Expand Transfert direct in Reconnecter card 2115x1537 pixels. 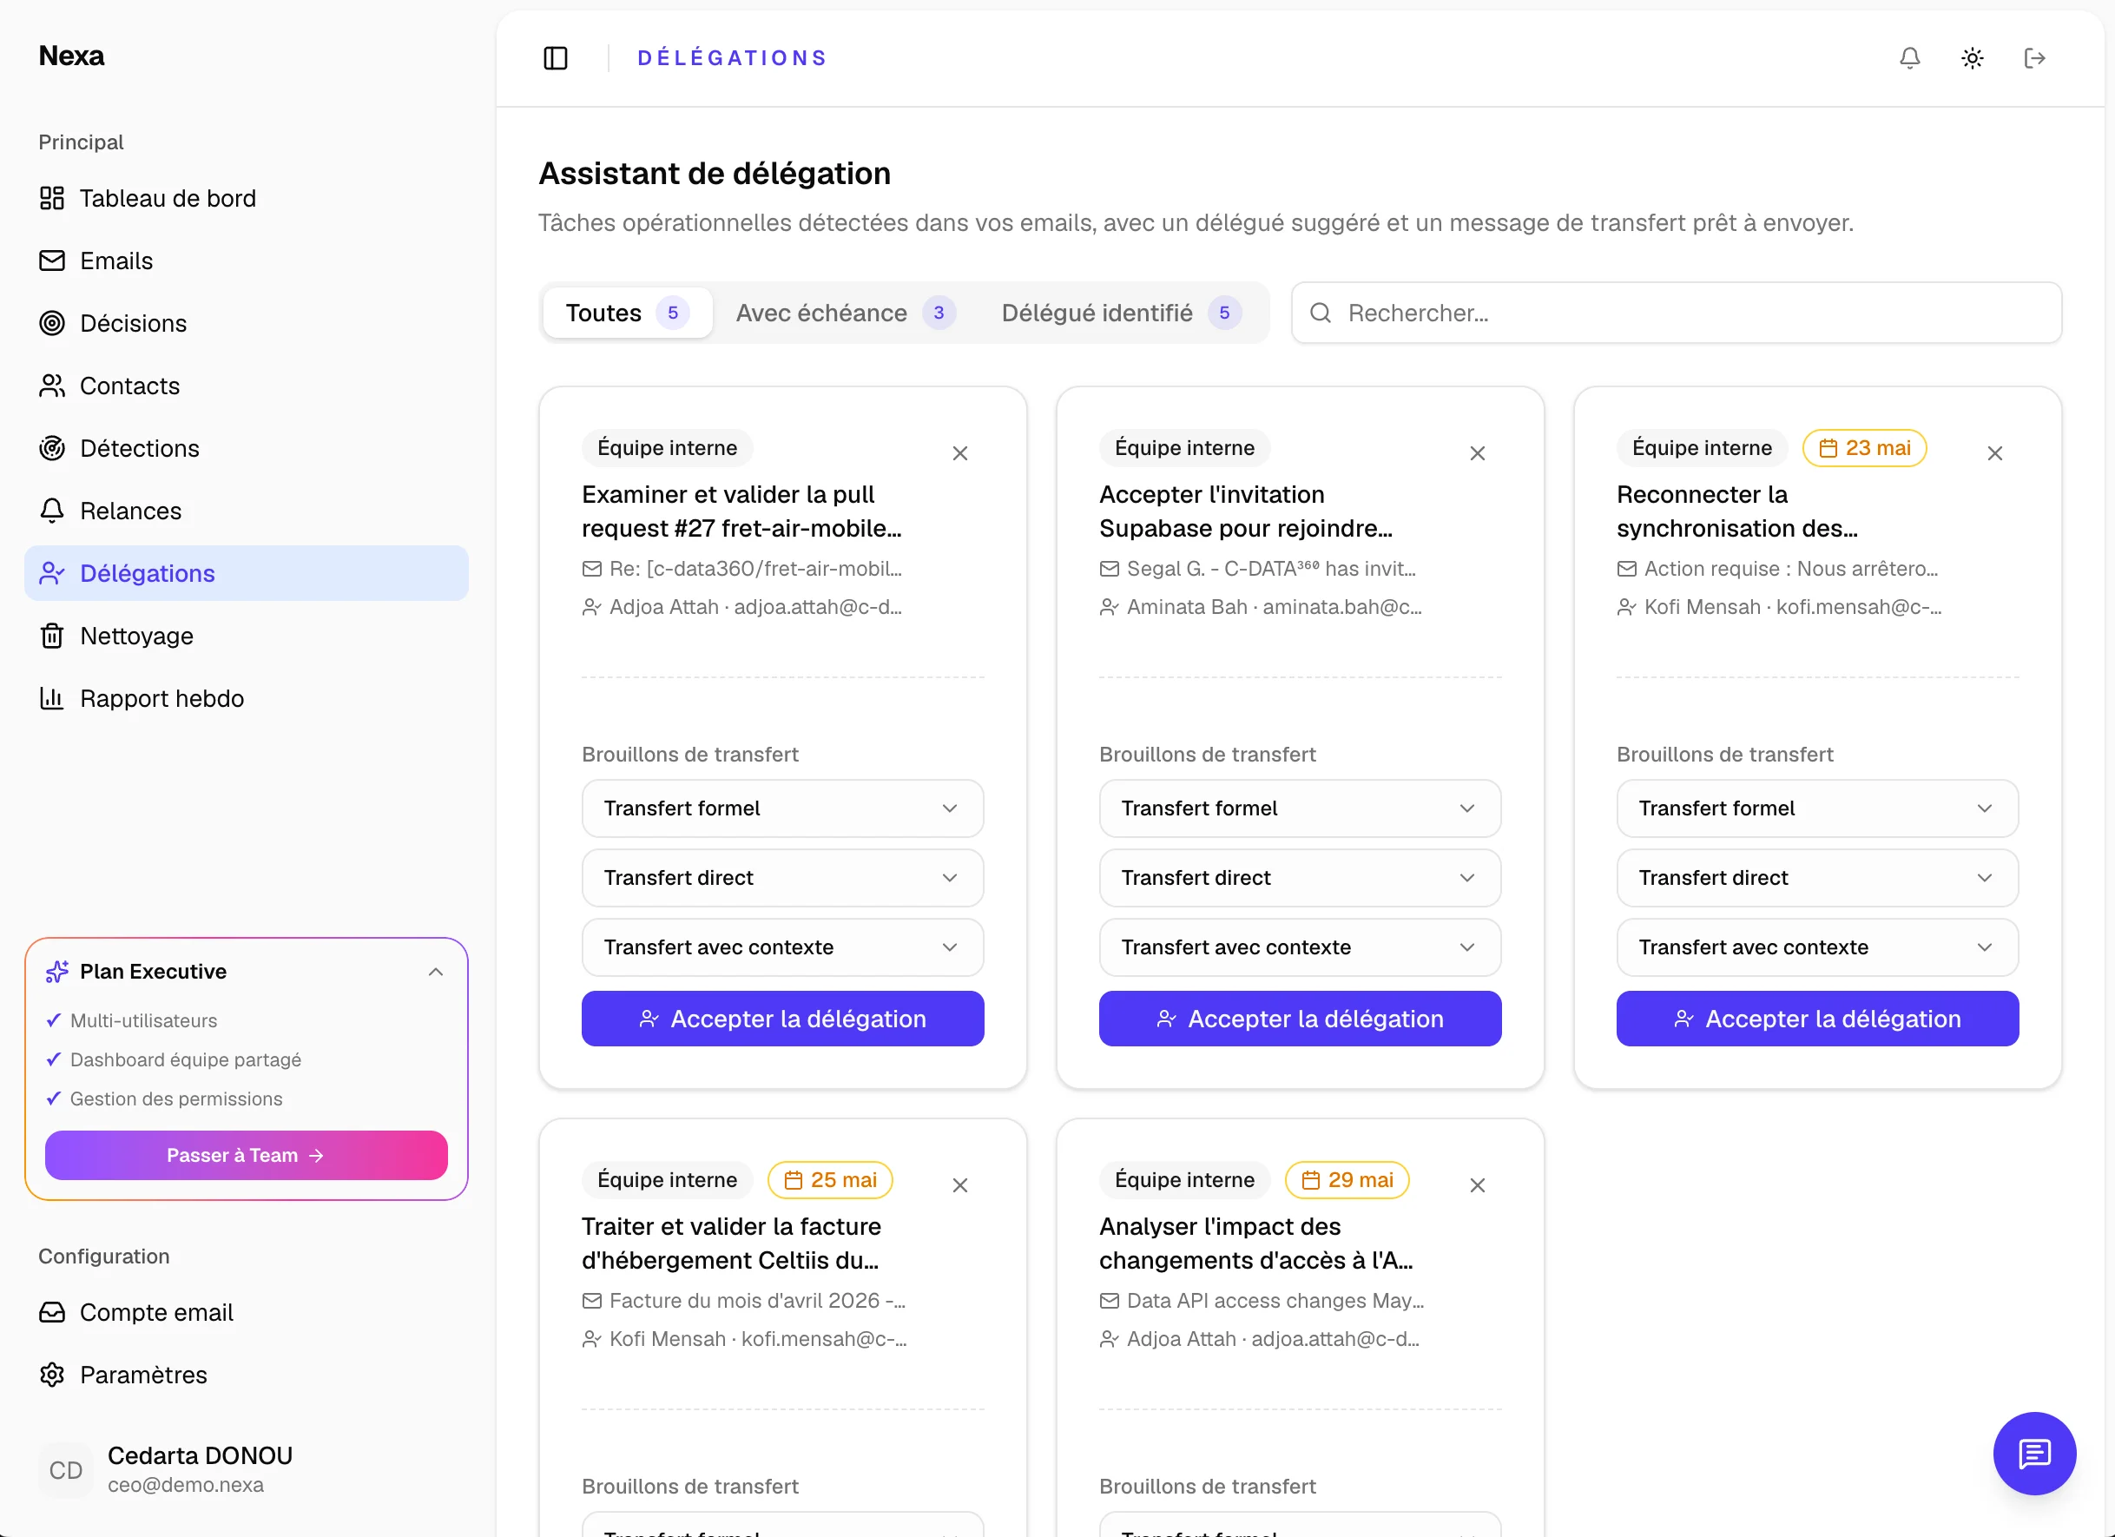pyautogui.click(x=1817, y=878)
